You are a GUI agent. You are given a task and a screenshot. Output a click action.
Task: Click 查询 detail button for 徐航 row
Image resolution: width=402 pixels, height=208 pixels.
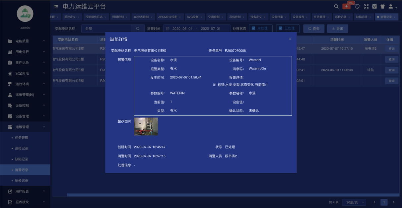coord(392,70)
